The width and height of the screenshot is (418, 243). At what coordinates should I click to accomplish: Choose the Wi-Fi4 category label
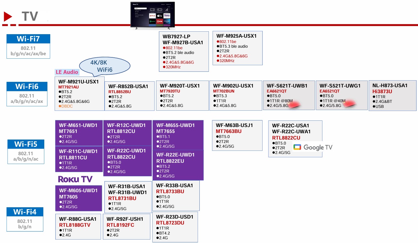(x=25, y=212)
